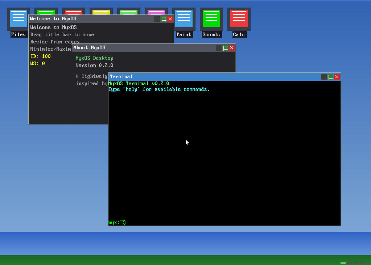
Task: Click 'Resize from edges' text
Action: tap(55, 42)
